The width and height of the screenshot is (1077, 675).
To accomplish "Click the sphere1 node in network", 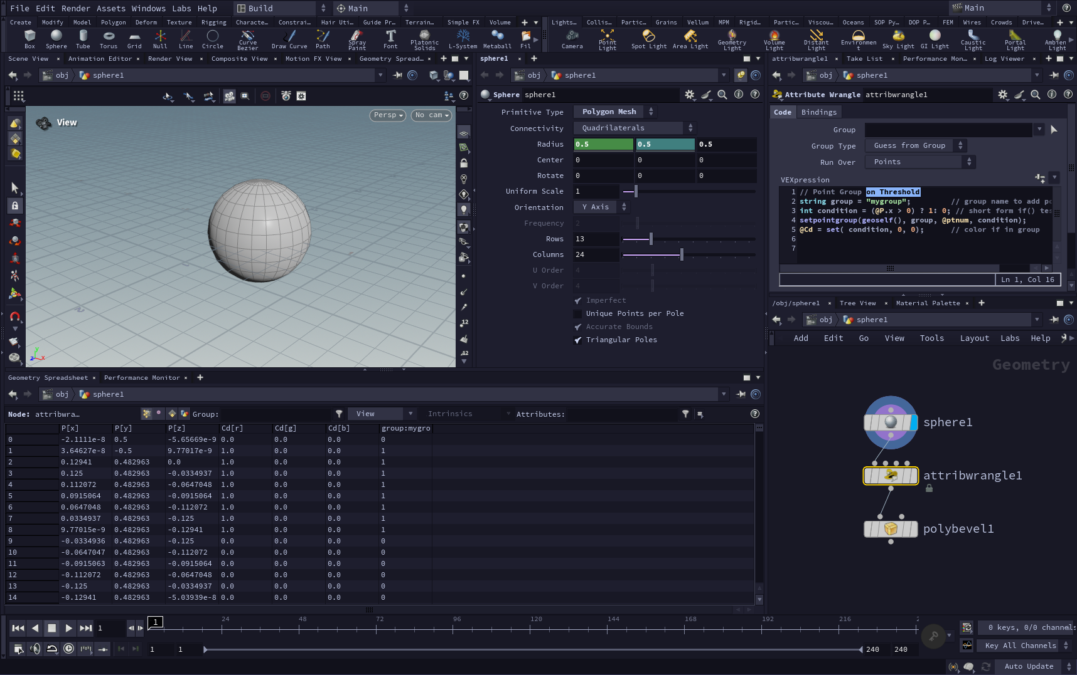I will pyautogui.click(x=891, y=422).
